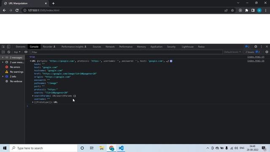Open the Performance insights tab
The height and width of the screenshot is (152, 270).
[x=74, y=47]
